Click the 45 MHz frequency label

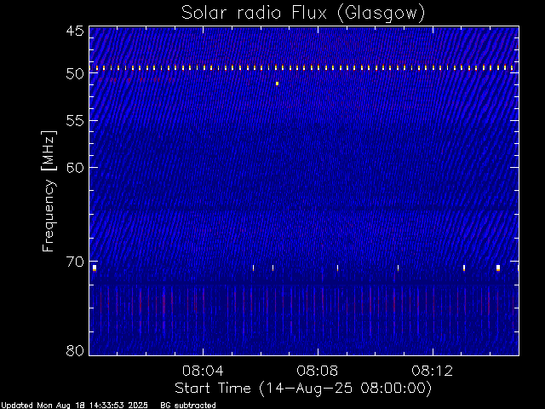[75, 31]
